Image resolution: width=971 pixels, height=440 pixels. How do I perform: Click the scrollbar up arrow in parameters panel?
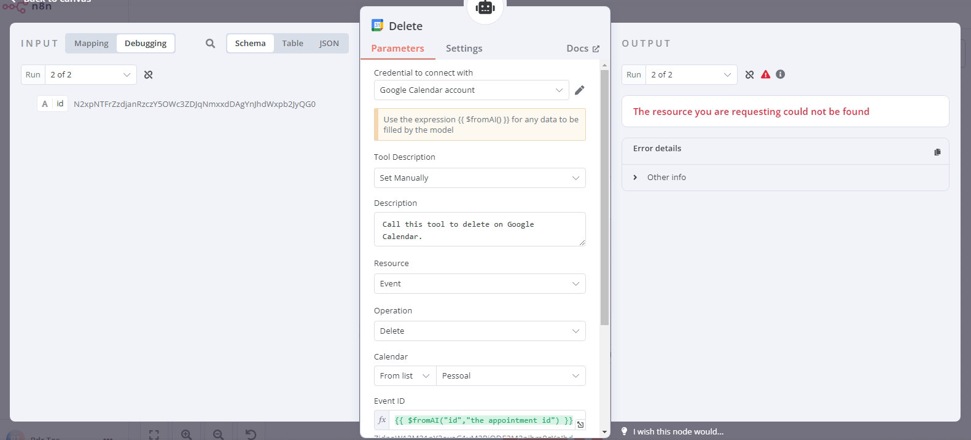coord(604,65)
